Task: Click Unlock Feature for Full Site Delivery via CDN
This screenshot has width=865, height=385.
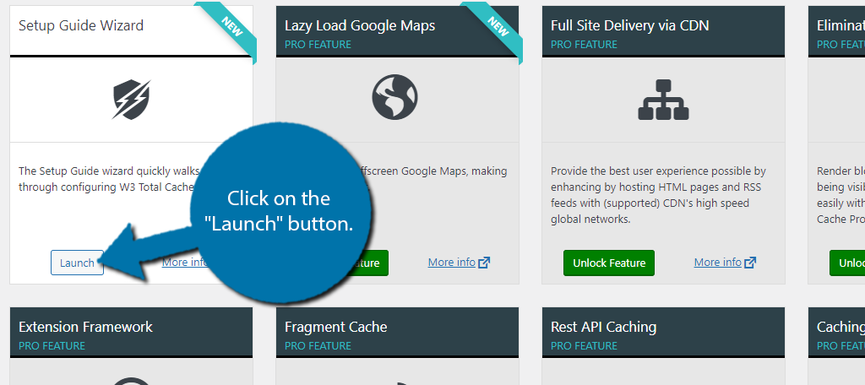Action: (x=609, y=263)
